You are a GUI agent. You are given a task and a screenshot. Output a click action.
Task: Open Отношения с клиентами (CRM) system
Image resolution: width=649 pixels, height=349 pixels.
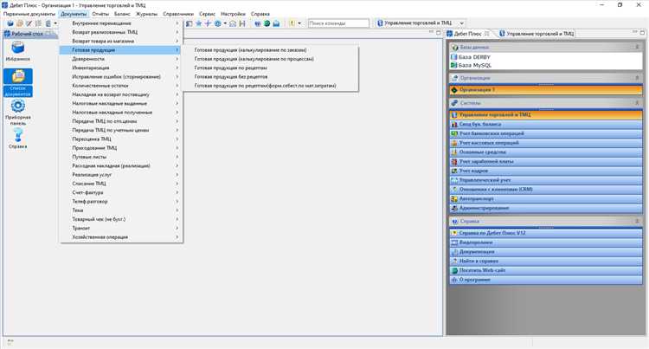pyautogui.click(x=546, y=190)
